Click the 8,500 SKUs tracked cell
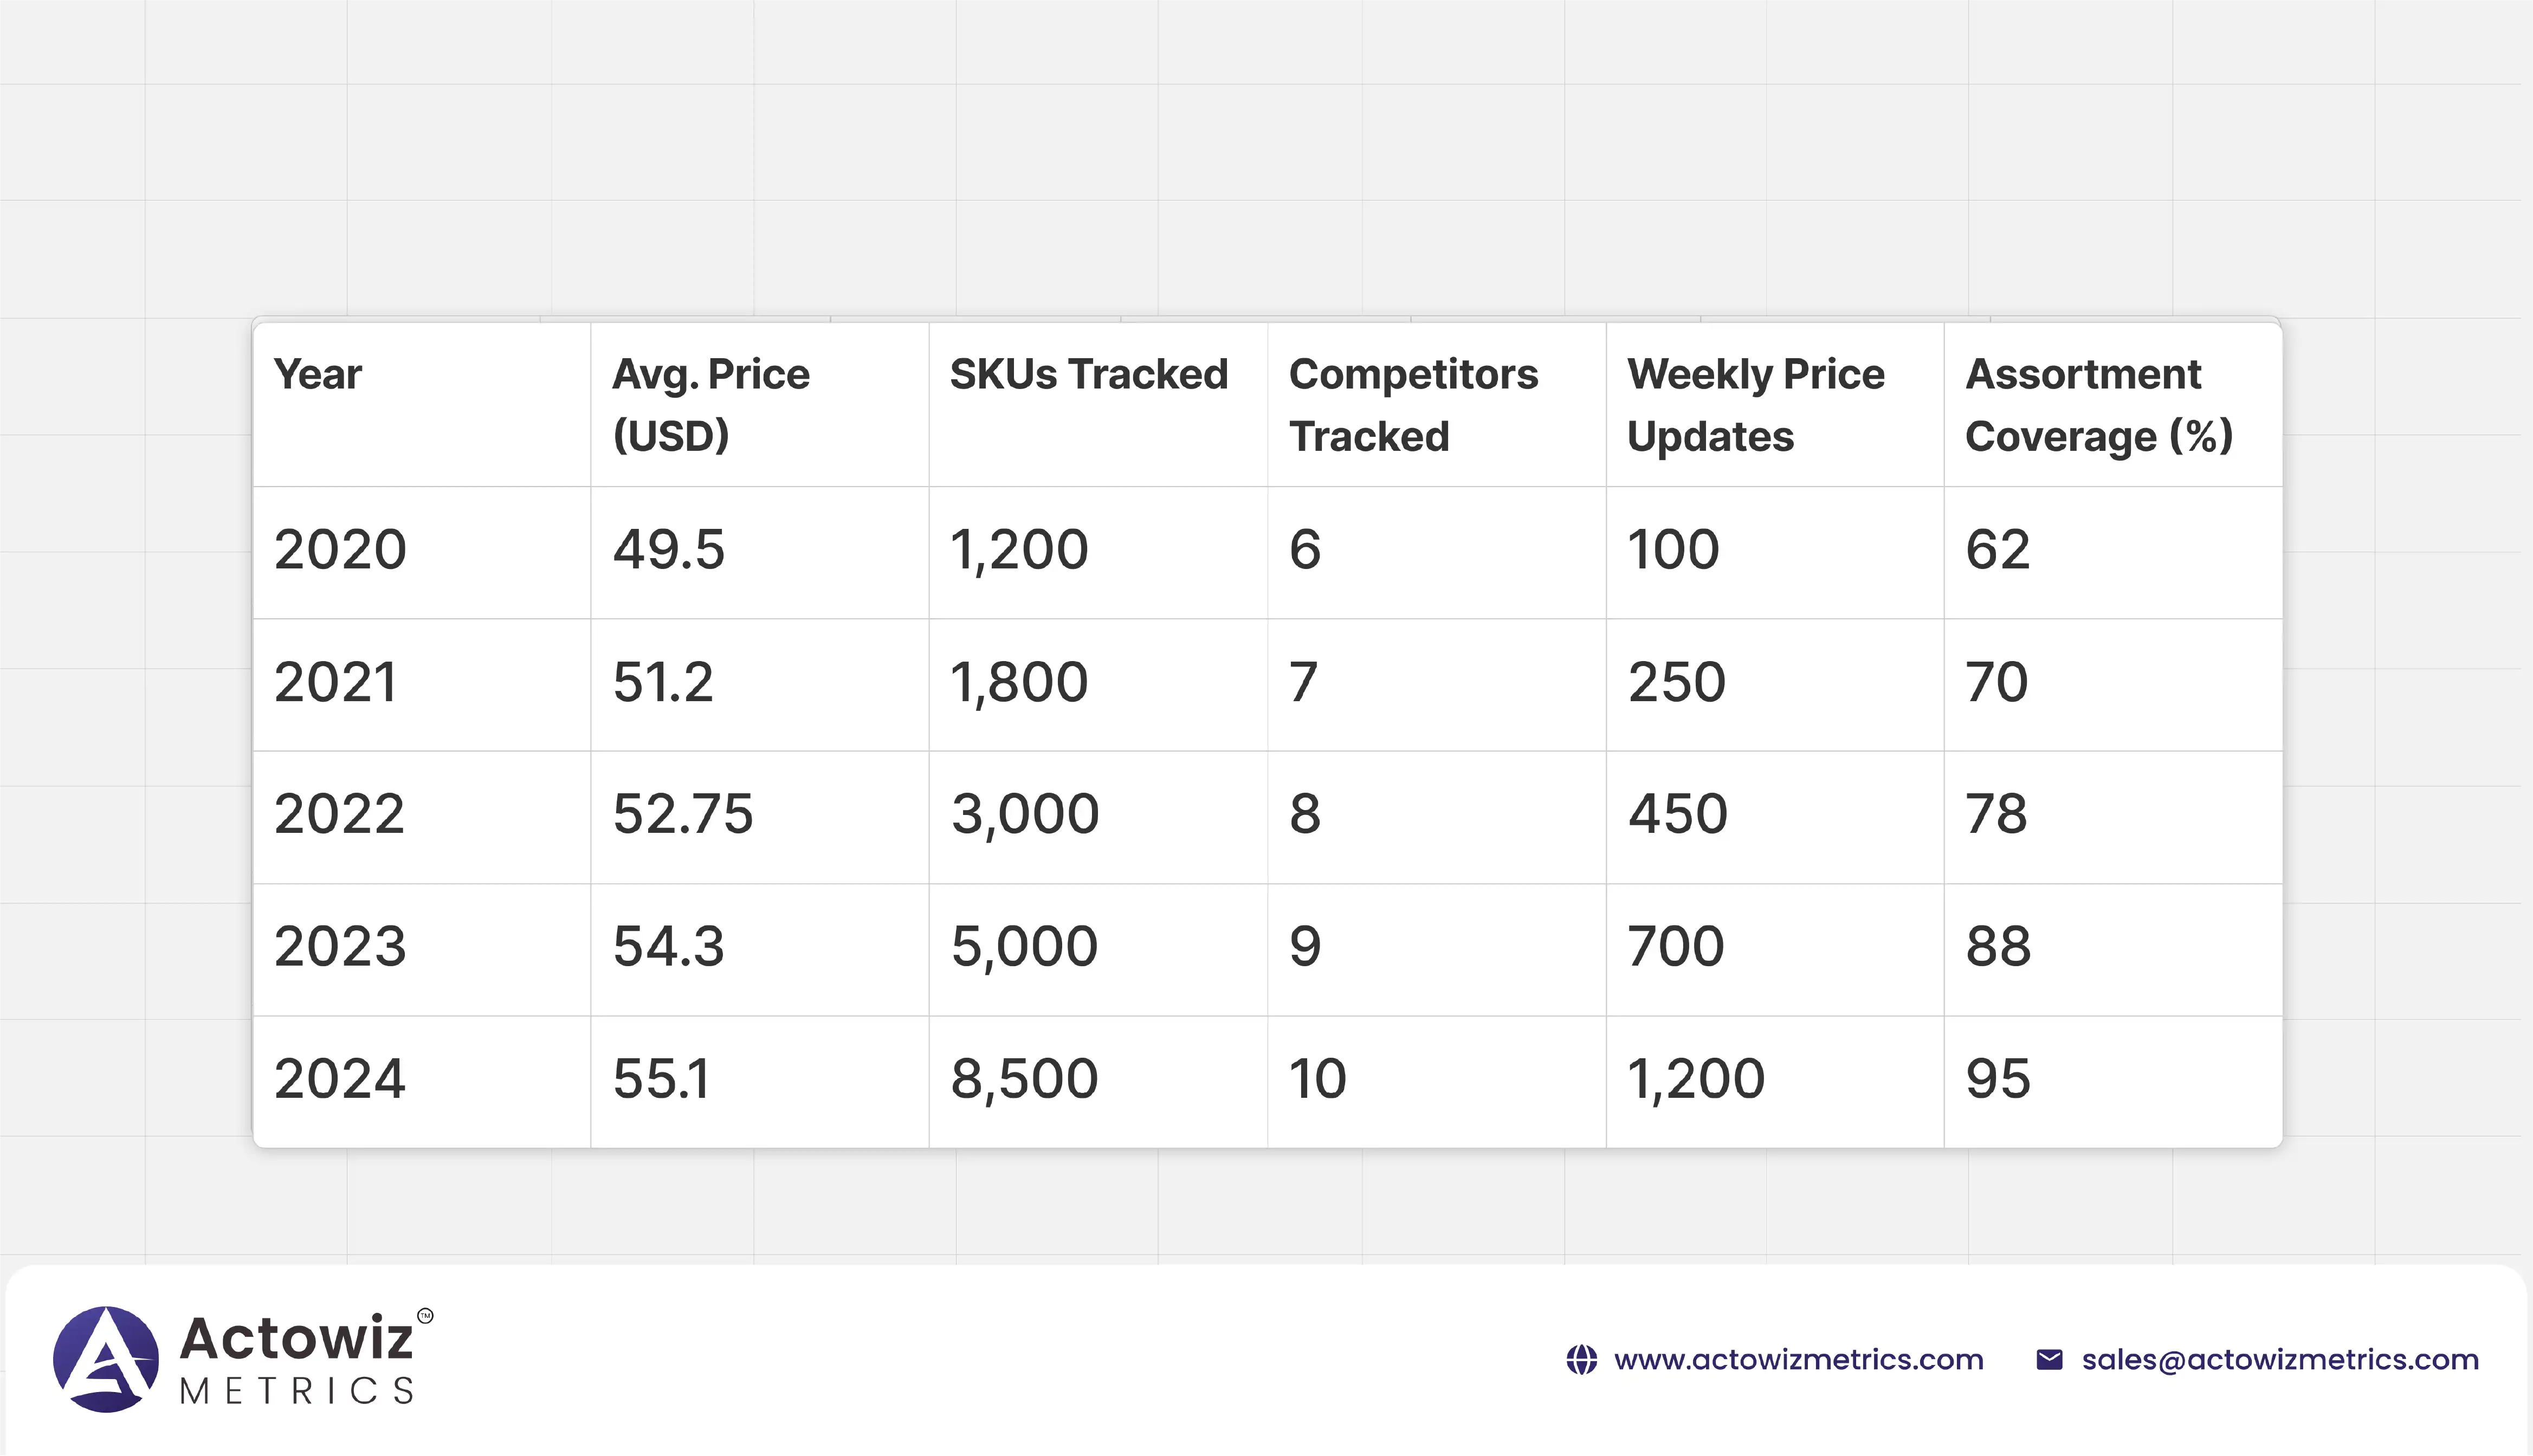Viewport: 2533px width, 1456px height. pos(1024,1079)
